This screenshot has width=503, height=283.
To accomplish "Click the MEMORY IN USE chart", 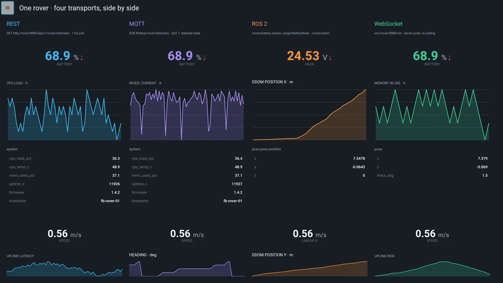I will [432, 115].
